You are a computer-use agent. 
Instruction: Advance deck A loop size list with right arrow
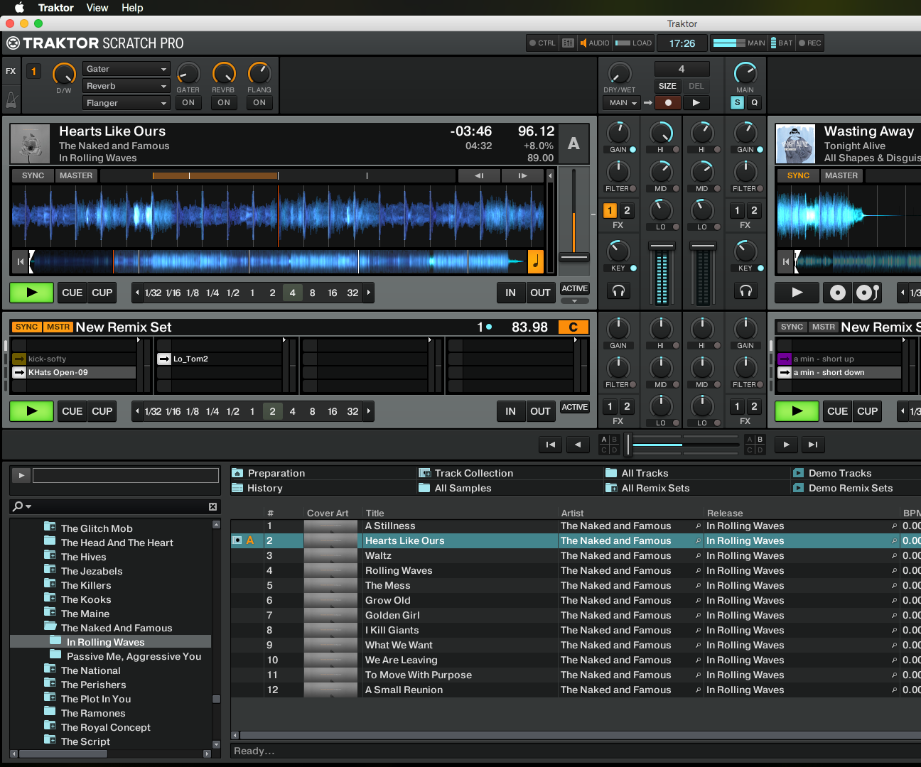pos(368,293)
